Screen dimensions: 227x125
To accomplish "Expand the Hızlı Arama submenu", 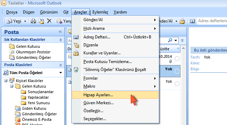I will (115, 28).
